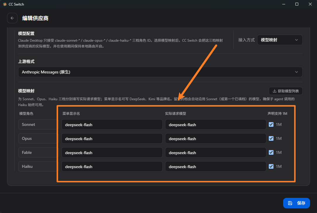Uncheck the 1M checkbox in the Opus row
Image resolution: width=317 pixels, height=213 pixels.
coord(271,138)
